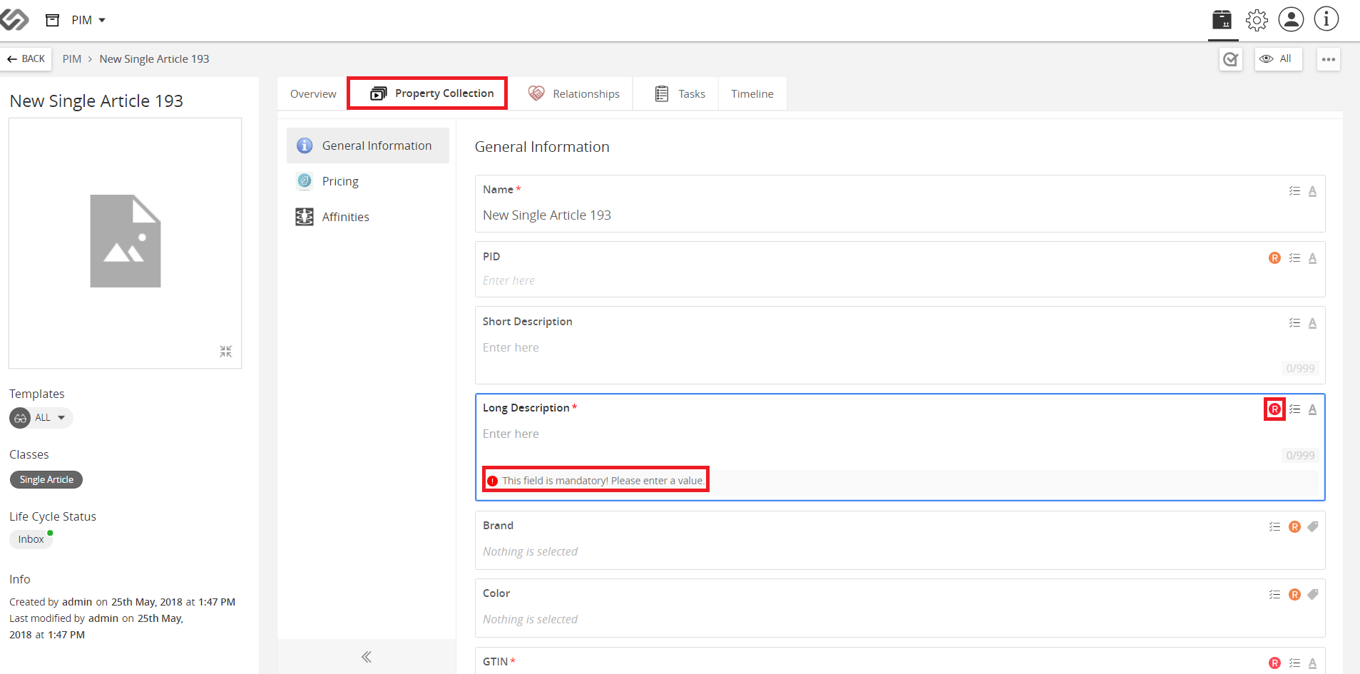Open the user profile icon
The height and width of the screenshot is (674, 1360).
pyautogui.click(x=1291, y=19)
